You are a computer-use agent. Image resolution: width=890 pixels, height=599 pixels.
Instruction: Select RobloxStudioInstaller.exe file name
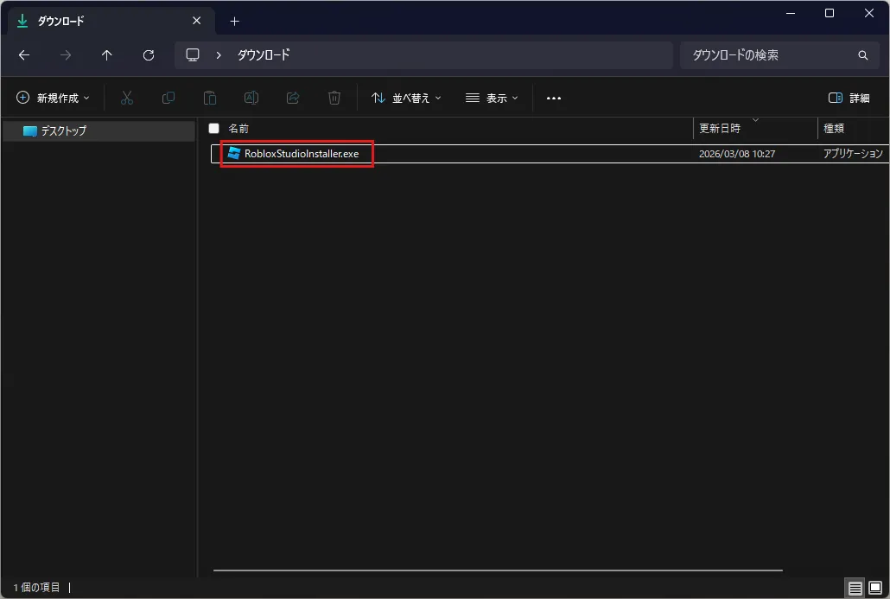pos(302,154)
